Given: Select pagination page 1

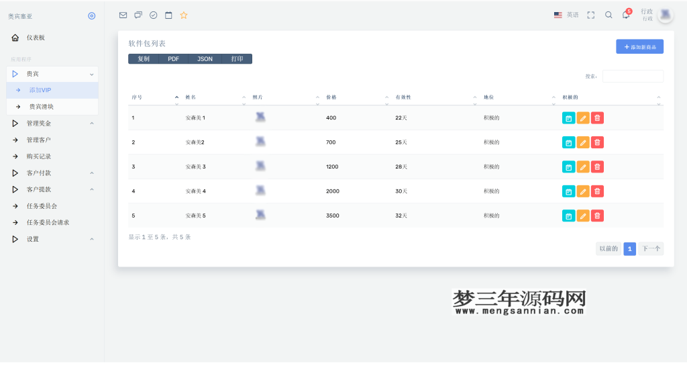Looking at the screenshot, I should click(x=629, y=249).
